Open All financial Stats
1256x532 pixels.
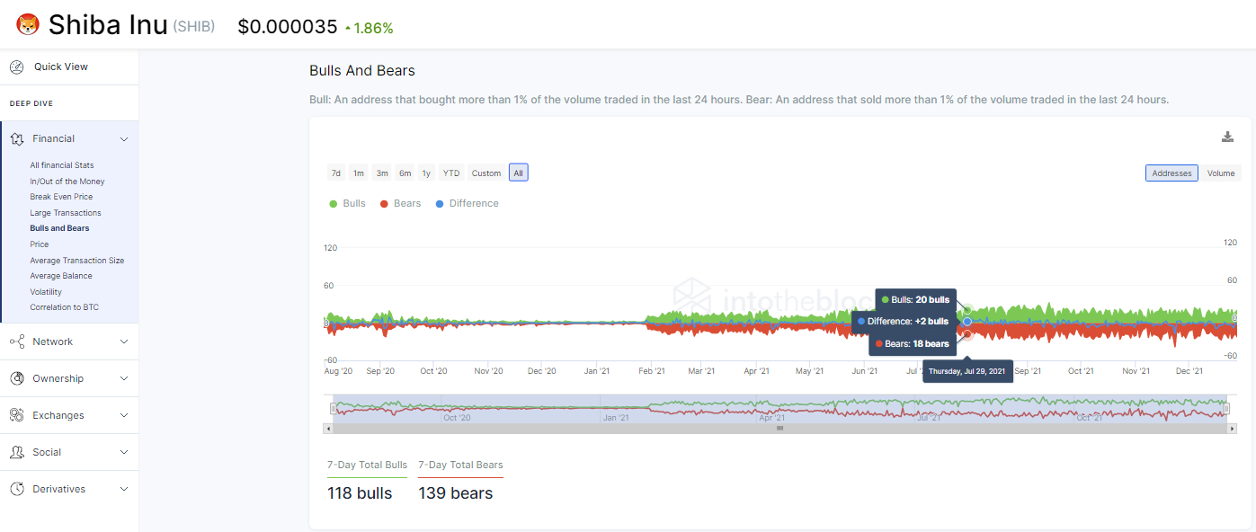pos(62,165)
